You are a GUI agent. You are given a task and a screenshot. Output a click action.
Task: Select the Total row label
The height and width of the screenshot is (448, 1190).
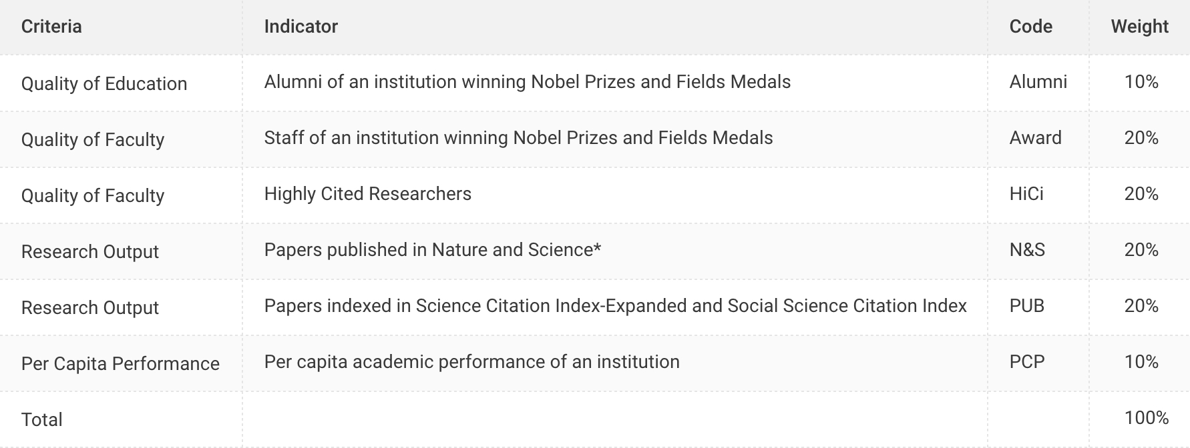41,420
